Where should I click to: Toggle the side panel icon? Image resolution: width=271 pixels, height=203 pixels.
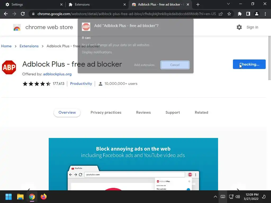[x=248, y=14]
